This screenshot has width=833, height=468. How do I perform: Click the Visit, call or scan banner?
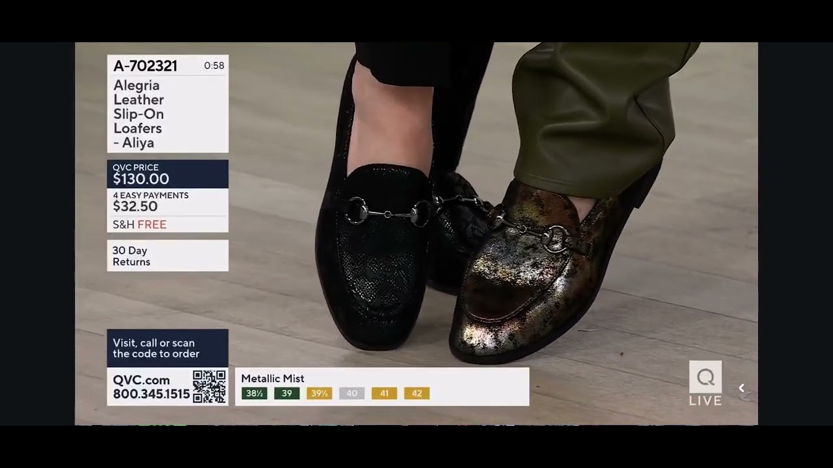coord(168,348)
